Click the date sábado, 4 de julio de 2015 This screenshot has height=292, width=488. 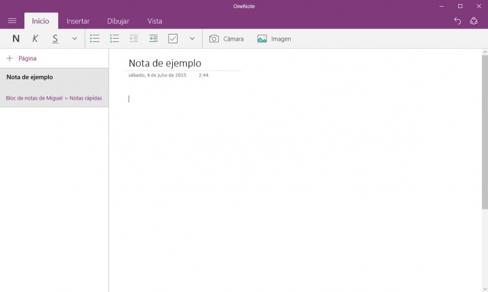click(x=157, y=75)
